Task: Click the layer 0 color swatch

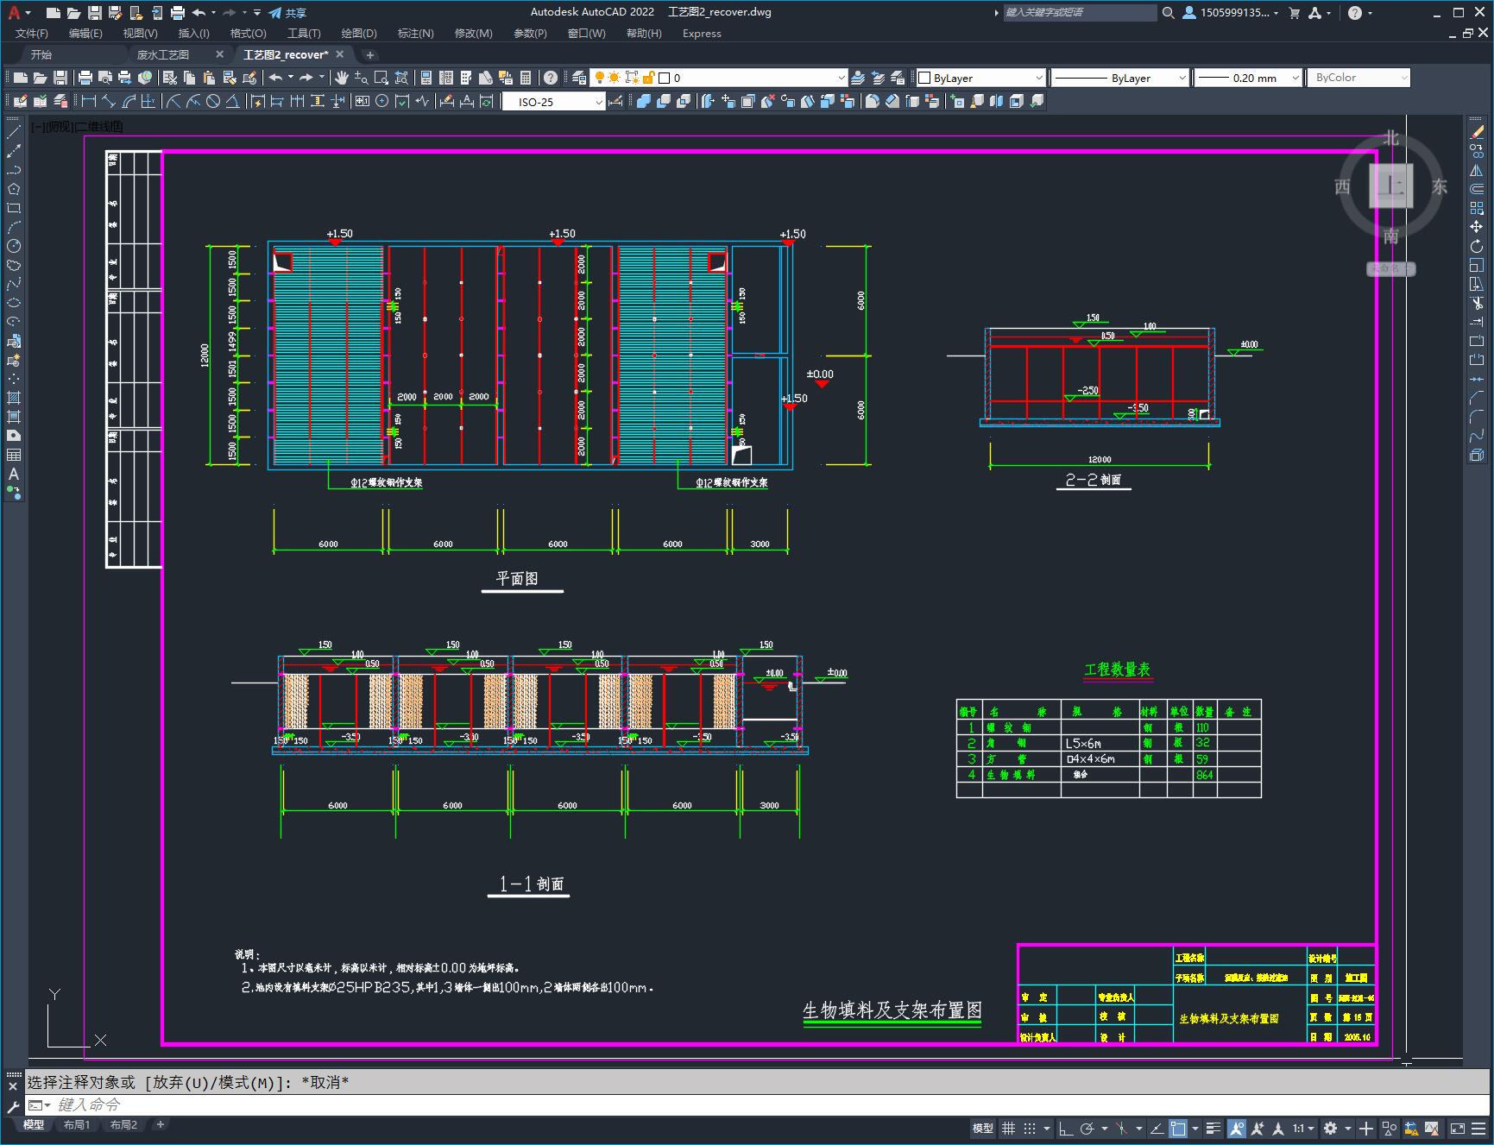Action: click(665, 78)
